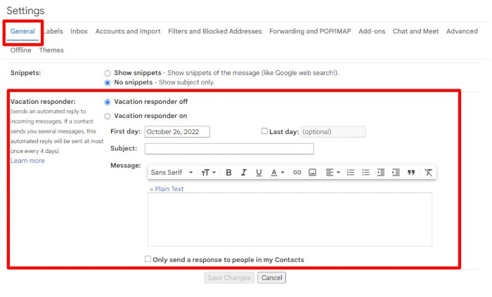492x297 pixels.
Task: Remove formatting with the clear icon
Action: [x=428, y=172]
